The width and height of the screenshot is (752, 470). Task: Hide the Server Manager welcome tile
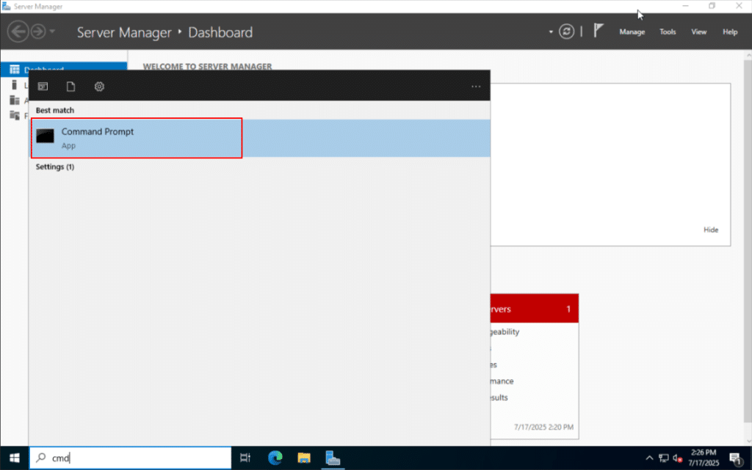pos(711,230)
